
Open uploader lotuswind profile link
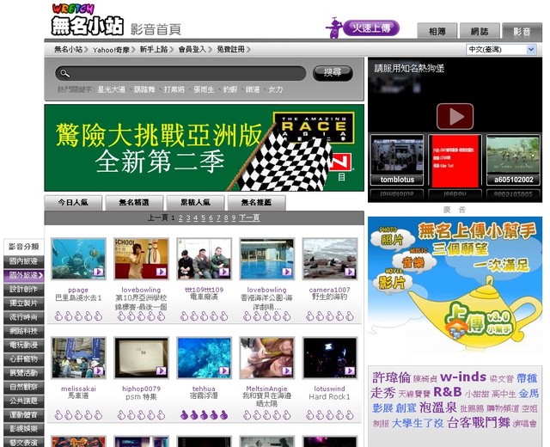point(329,389)
